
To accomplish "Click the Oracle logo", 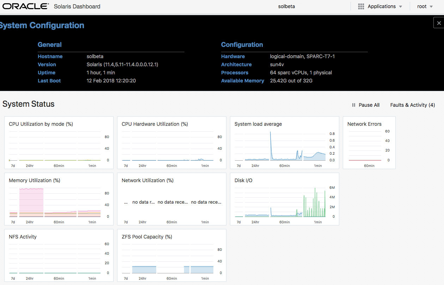I will 26,6.
